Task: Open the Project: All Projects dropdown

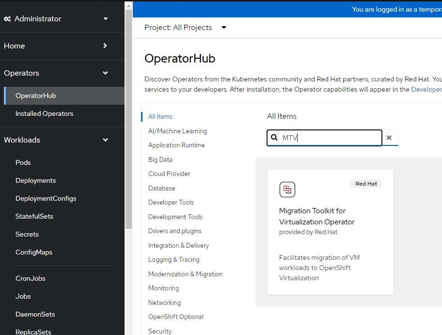Action: [x=186, y=28]
